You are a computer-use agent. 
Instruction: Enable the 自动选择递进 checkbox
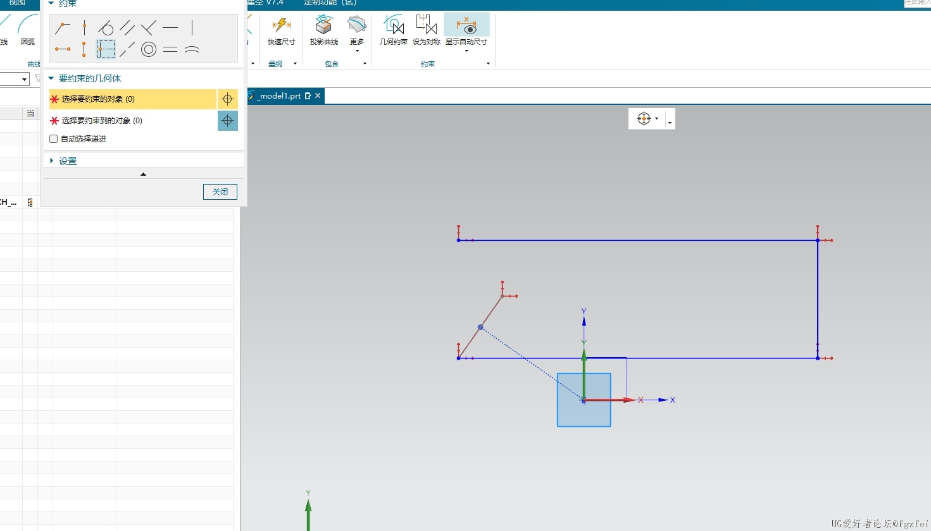pos(54,139)
